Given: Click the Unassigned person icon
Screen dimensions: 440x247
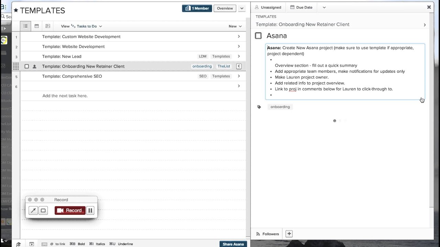Looking at the screenshot, I should pyautogui.click(x=256, y=7).
